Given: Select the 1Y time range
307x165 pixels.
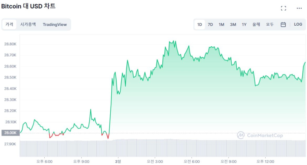Looking at the screenshot, I should [244, 25].
